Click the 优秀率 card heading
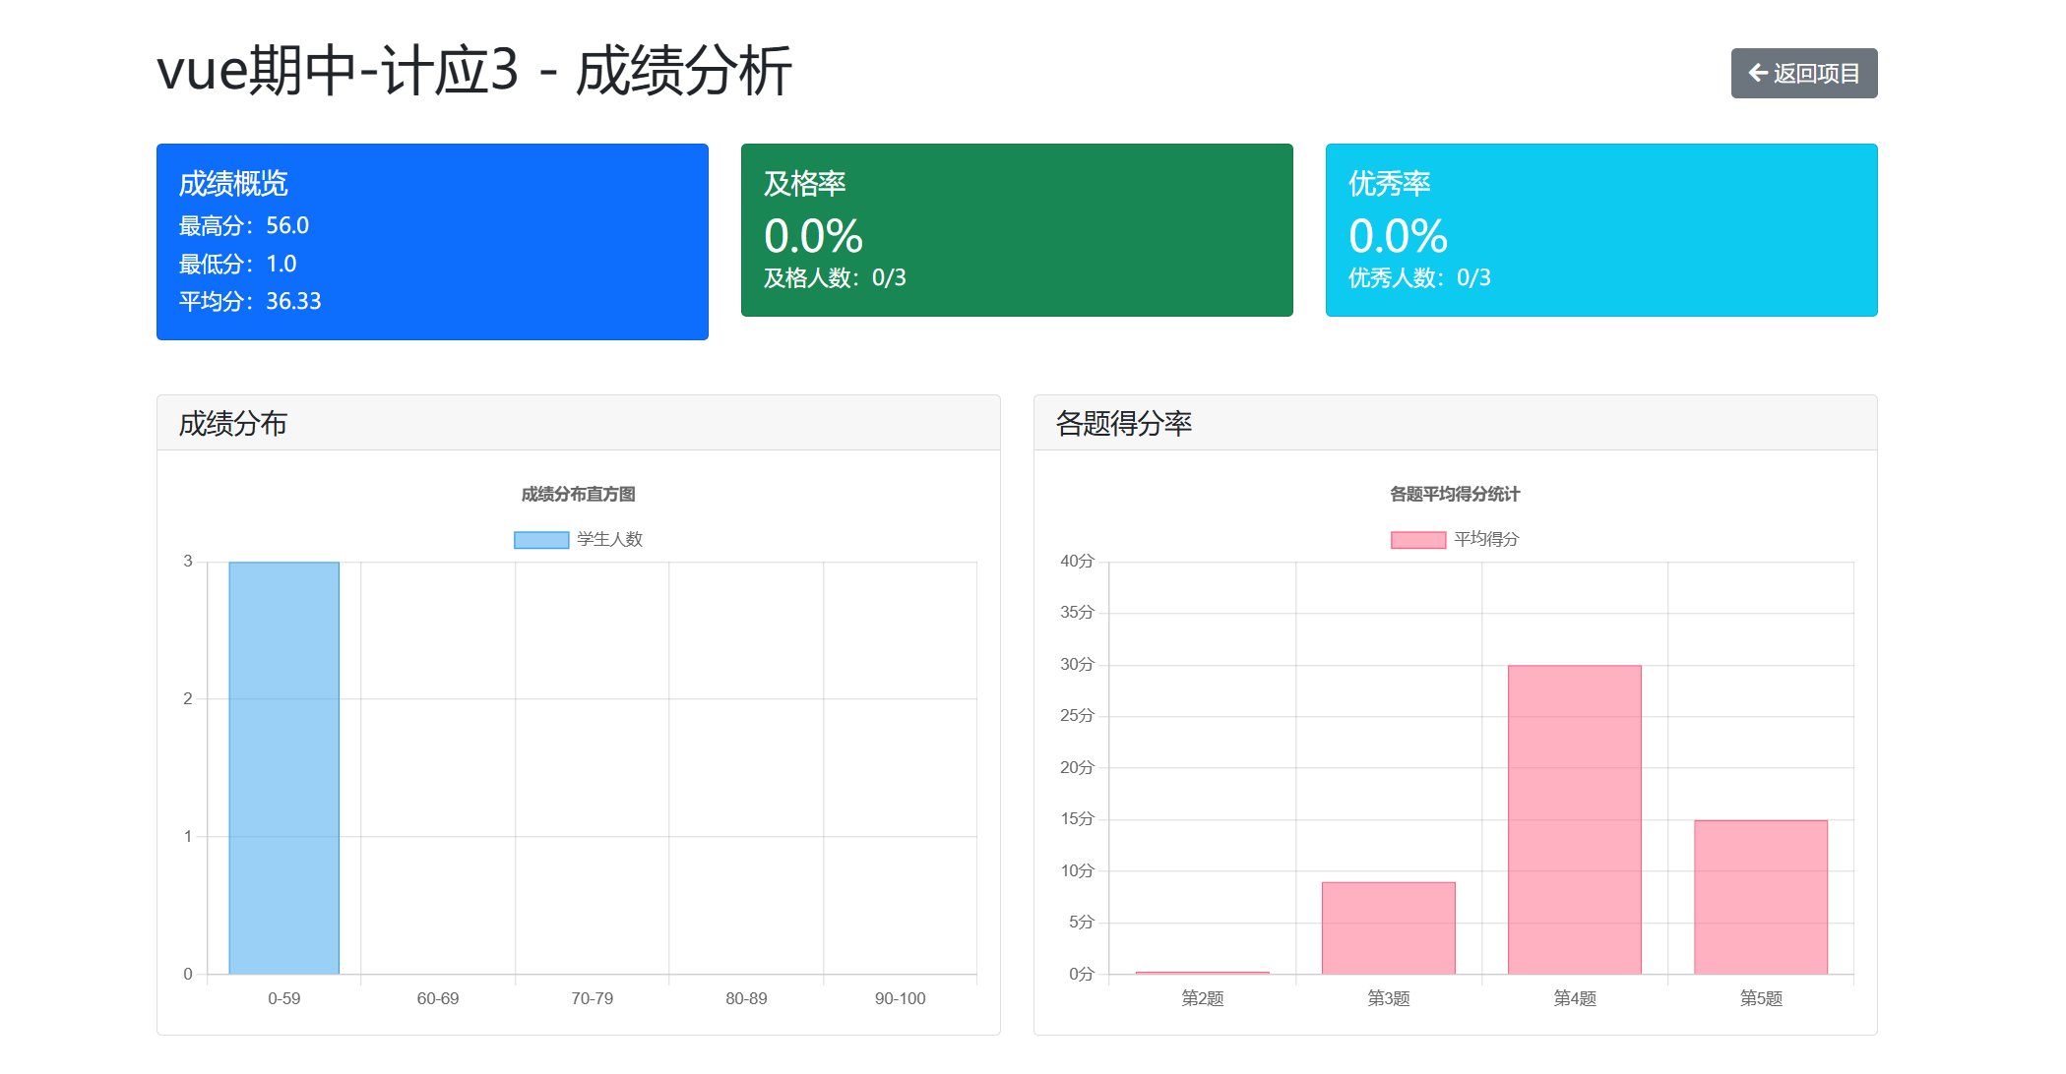Screen dimensions: 2066x1074 click(x=1390, y=184)
